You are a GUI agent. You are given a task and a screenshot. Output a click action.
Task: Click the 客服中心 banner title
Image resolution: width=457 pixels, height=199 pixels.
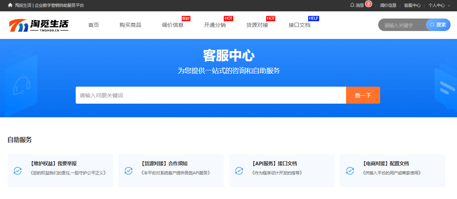(x=229, y=56)
